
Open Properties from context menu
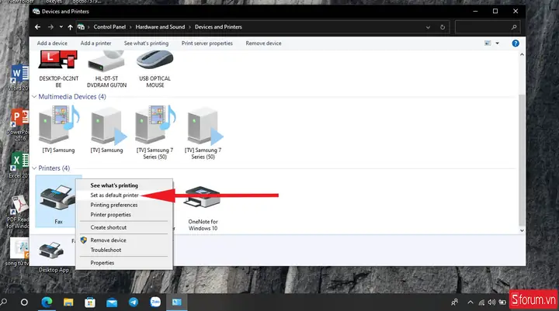102,263
